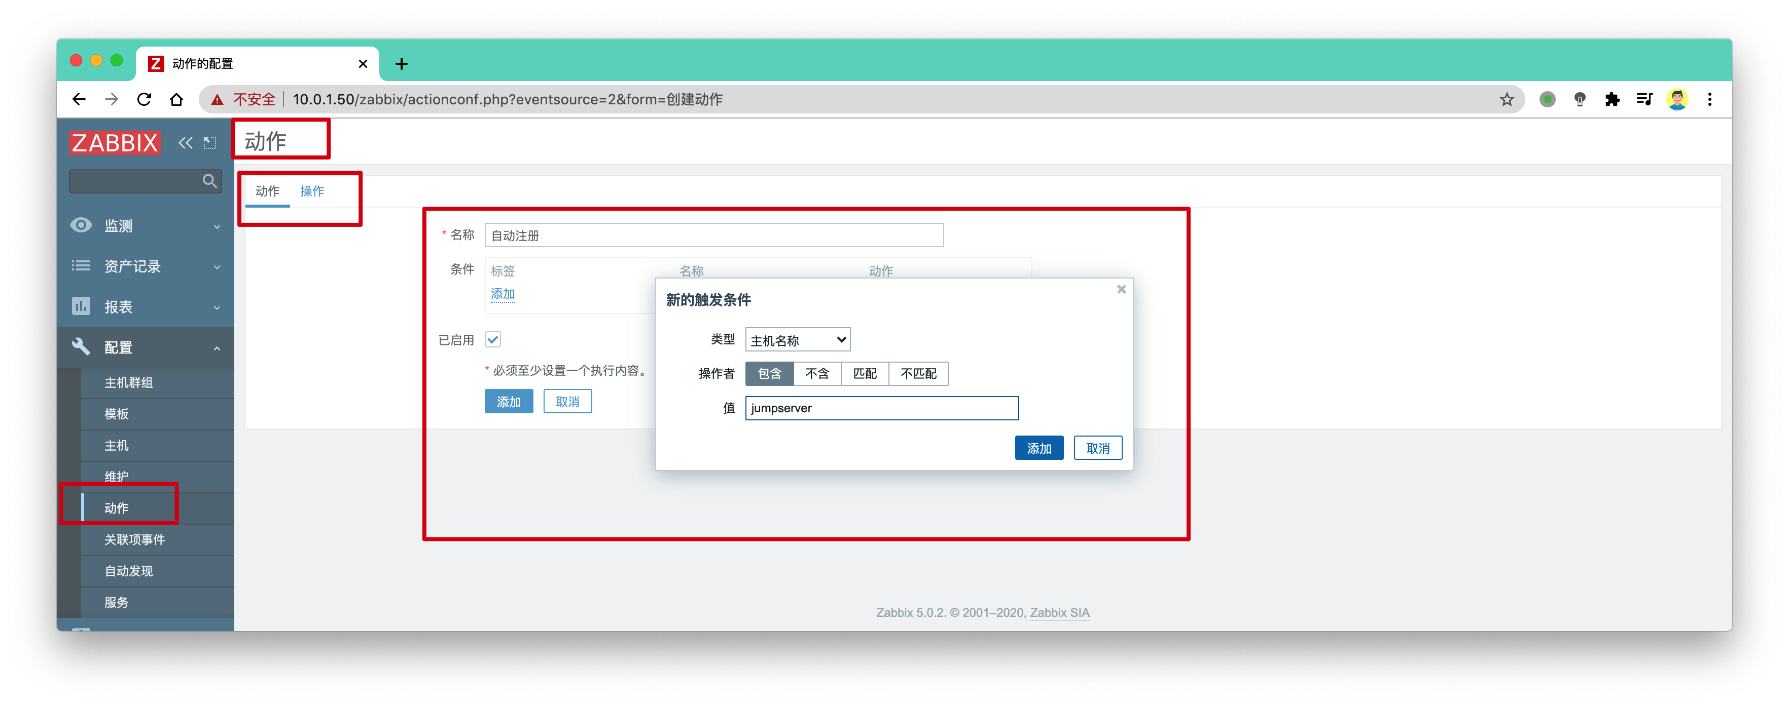Collapse the Zabbix sidebar with the double arrow

click(x=185, y=143)
